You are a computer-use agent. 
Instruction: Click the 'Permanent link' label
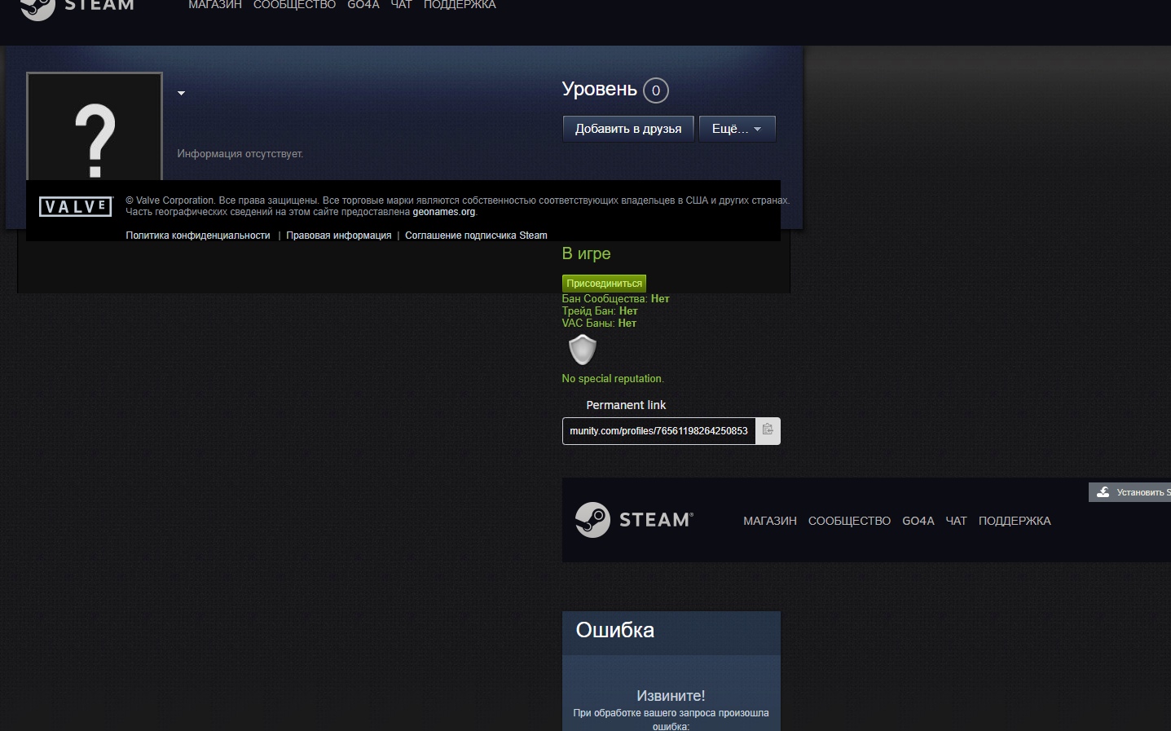pyautogui.click(x=626, y=405)
